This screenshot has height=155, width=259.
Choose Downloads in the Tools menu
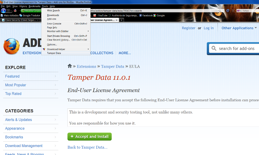click(x=66, y=15)
